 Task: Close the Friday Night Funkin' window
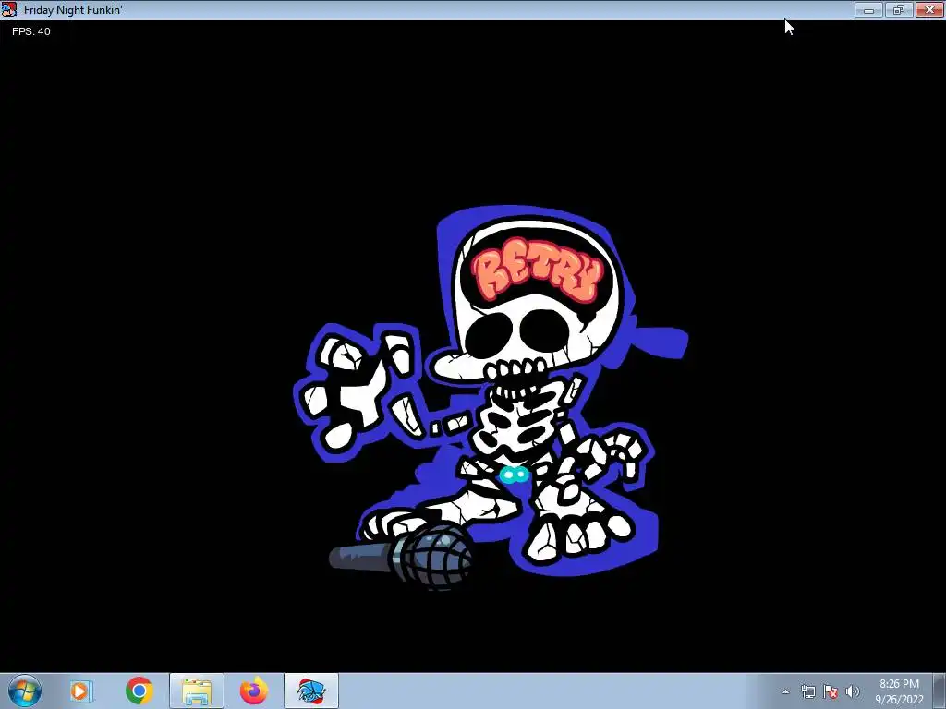point(929,9)
